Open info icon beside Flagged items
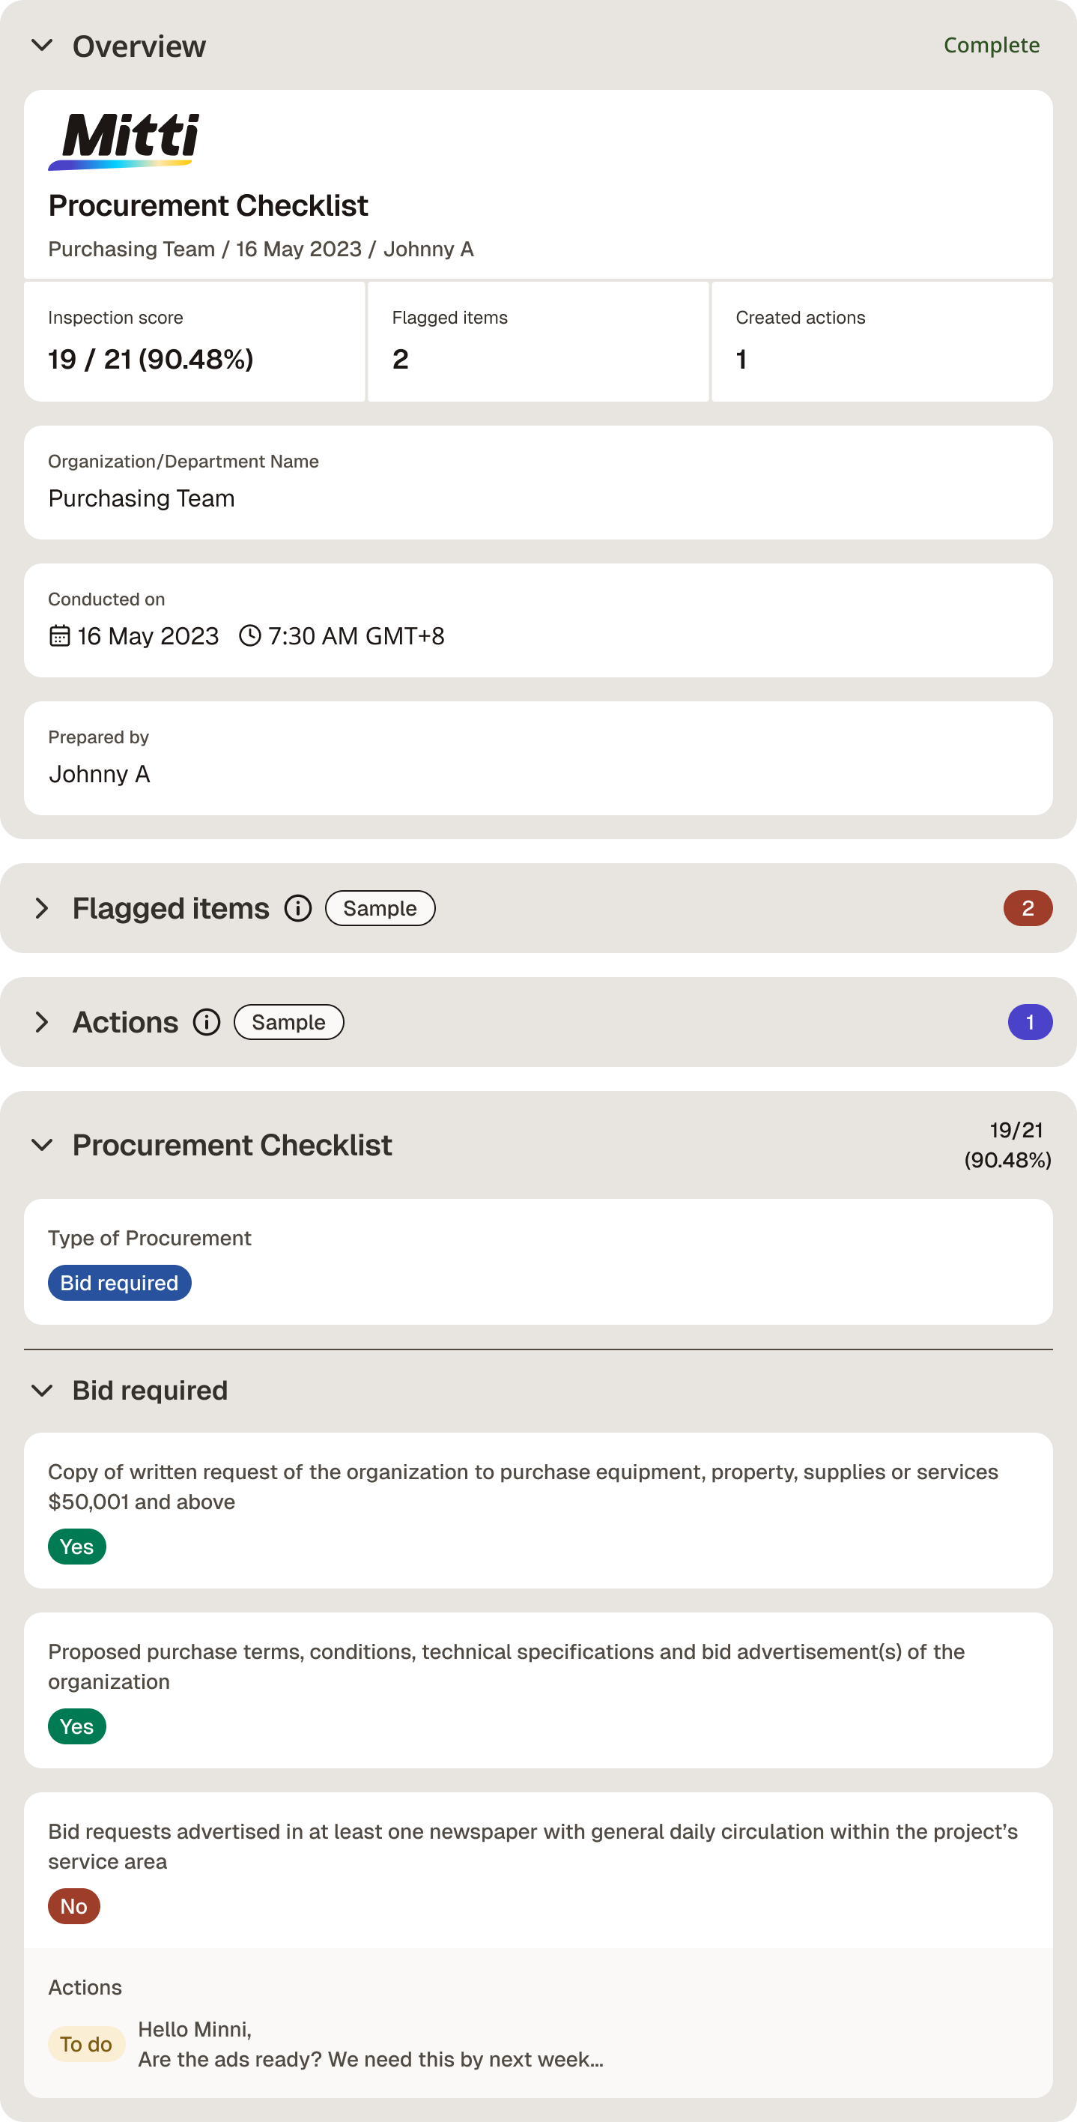Screen dimensions: 1077x2122 [298, 908]
